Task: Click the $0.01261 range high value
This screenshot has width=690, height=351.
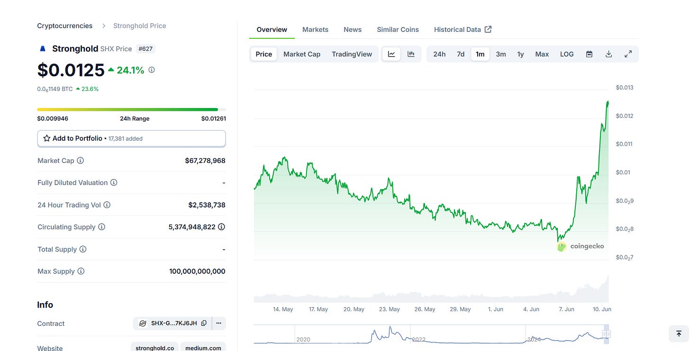Action: [213, 118]
